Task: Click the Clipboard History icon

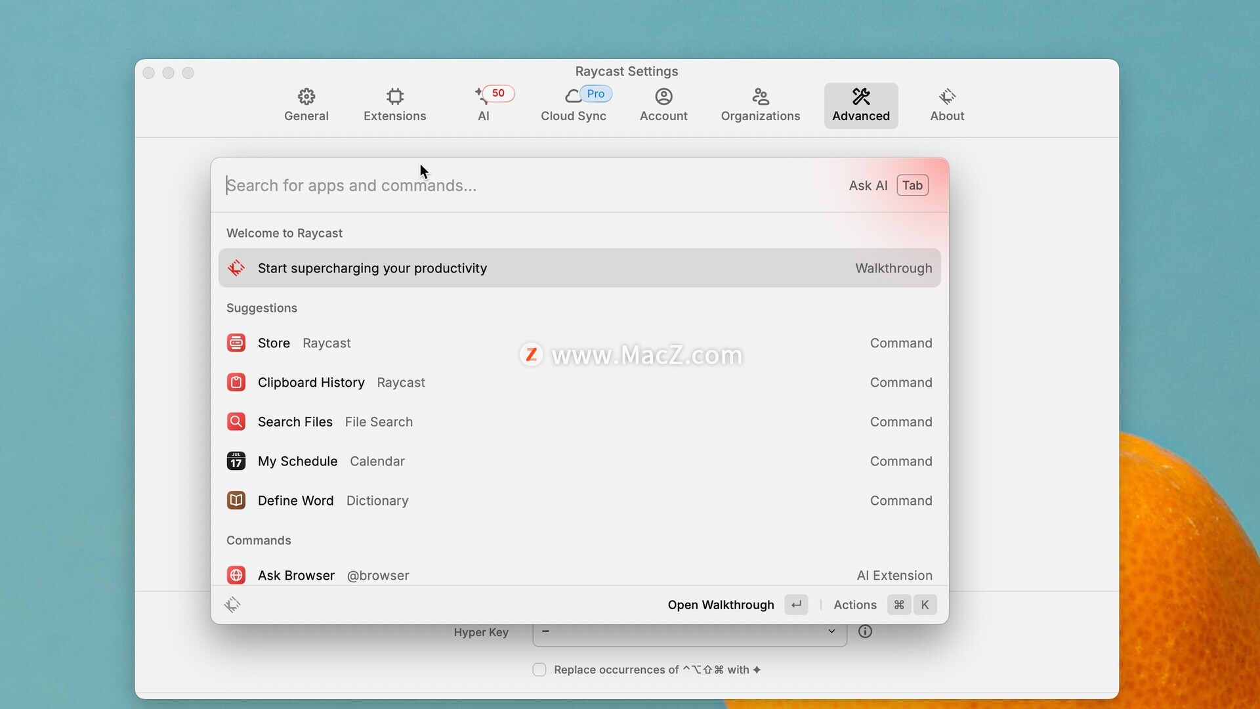Action: (x=236, y=382)
